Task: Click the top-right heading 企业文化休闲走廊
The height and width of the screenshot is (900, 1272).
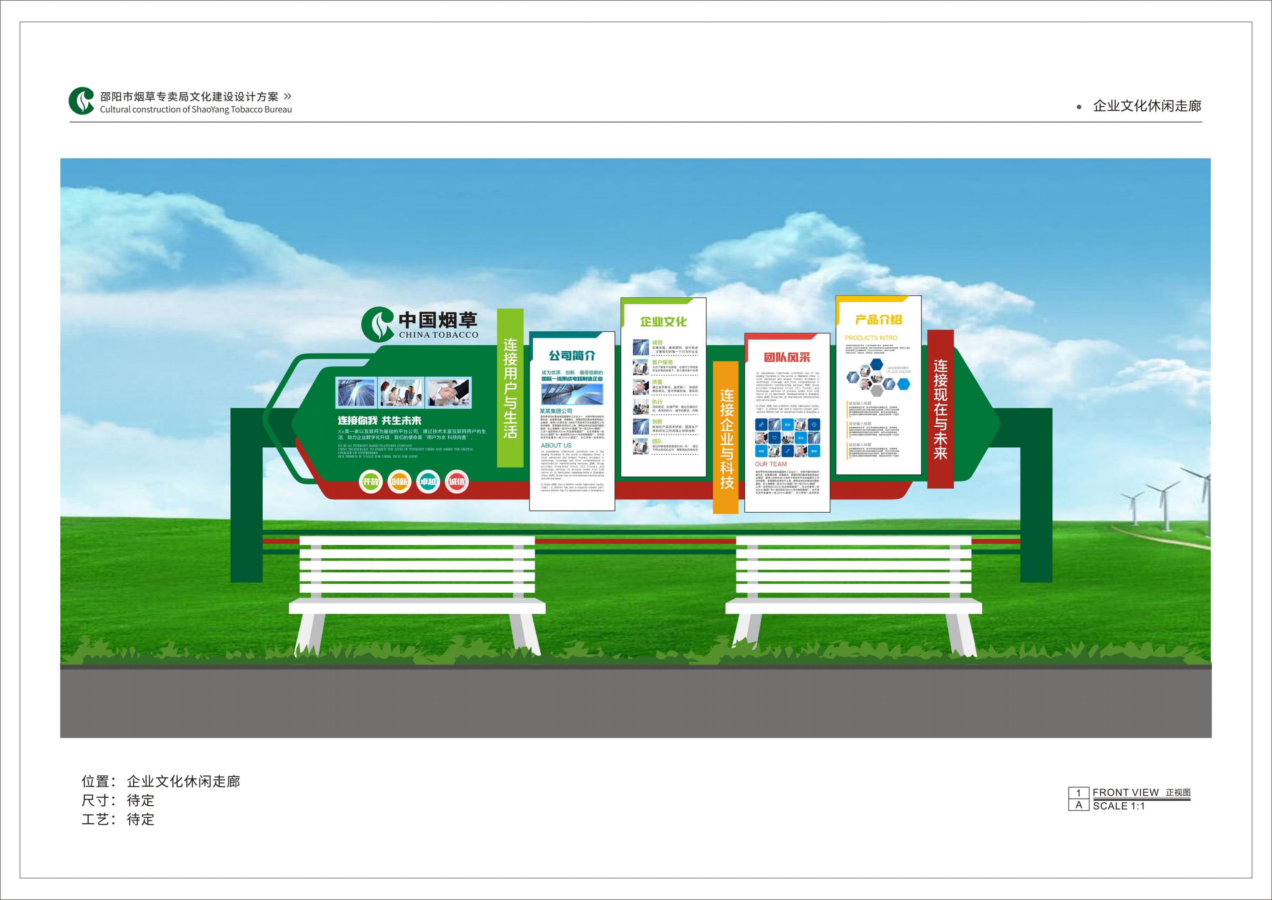Action: (1147, 106)
